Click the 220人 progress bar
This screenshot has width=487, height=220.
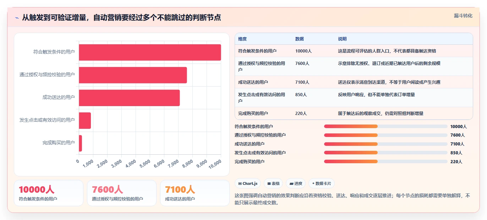tap(385, 161)
